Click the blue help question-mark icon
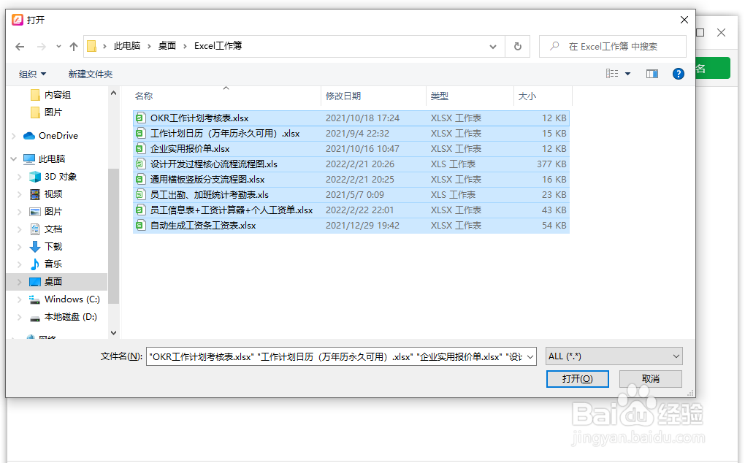745x463 pixels. point(677,73)
